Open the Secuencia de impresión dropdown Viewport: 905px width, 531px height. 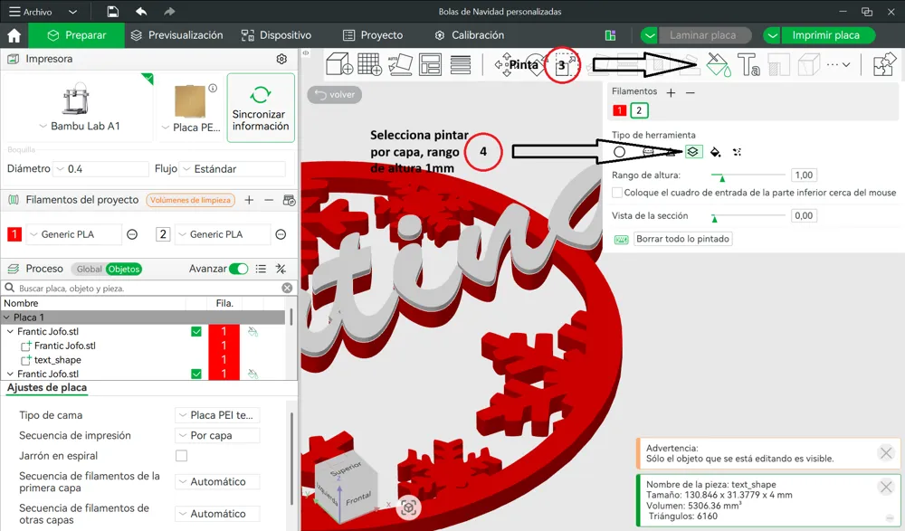(217, 436)
